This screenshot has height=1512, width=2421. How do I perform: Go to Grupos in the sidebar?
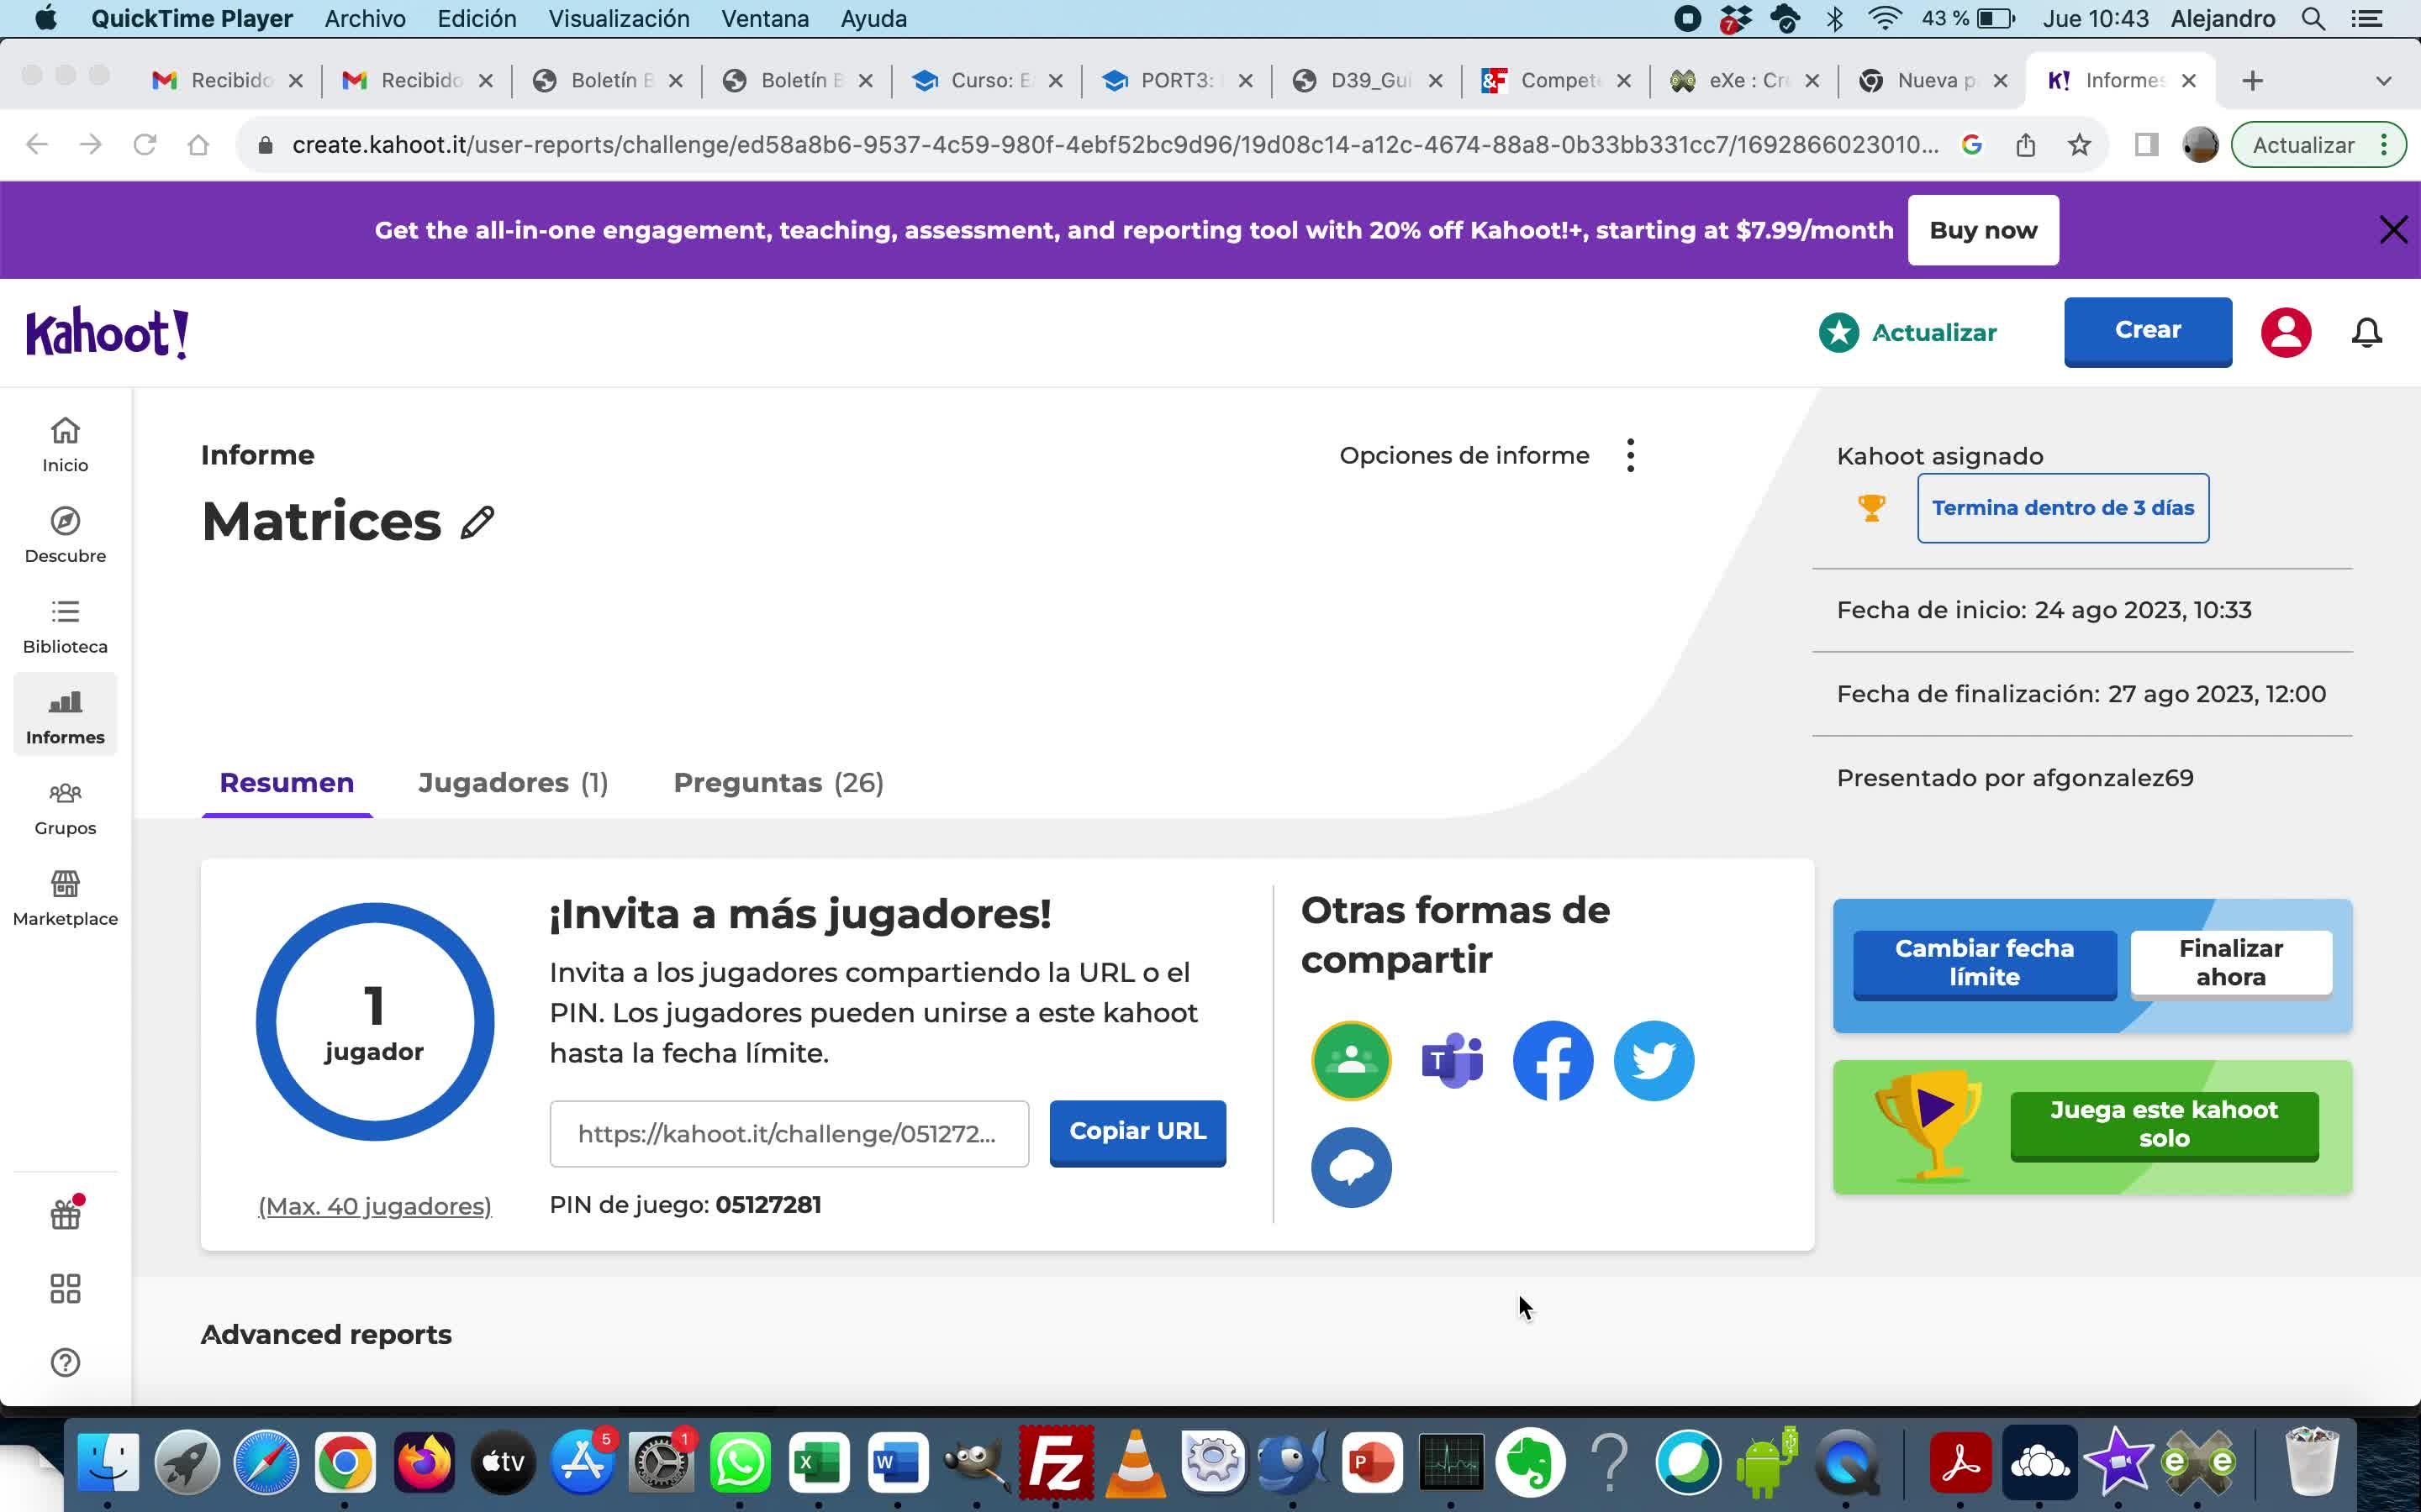tap(65, 808)
